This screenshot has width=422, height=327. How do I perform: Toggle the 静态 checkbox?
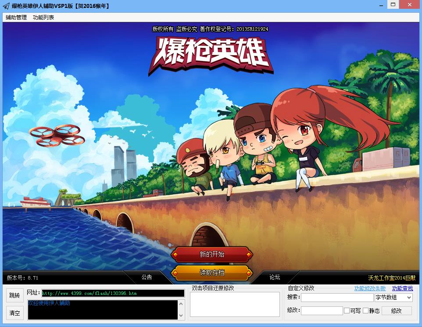pos(366,311)
